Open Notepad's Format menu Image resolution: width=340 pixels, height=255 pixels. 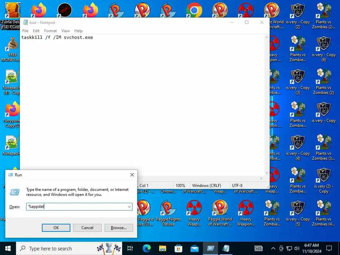pyautogui.click(x=50, y=31)
